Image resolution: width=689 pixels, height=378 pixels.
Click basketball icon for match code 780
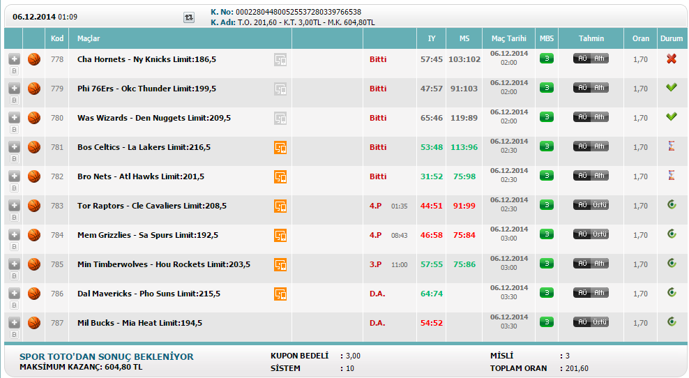click(34, 118)
